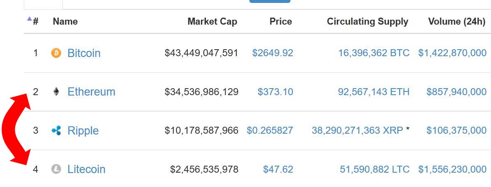Open the Litecoin name link

[87, 169]
